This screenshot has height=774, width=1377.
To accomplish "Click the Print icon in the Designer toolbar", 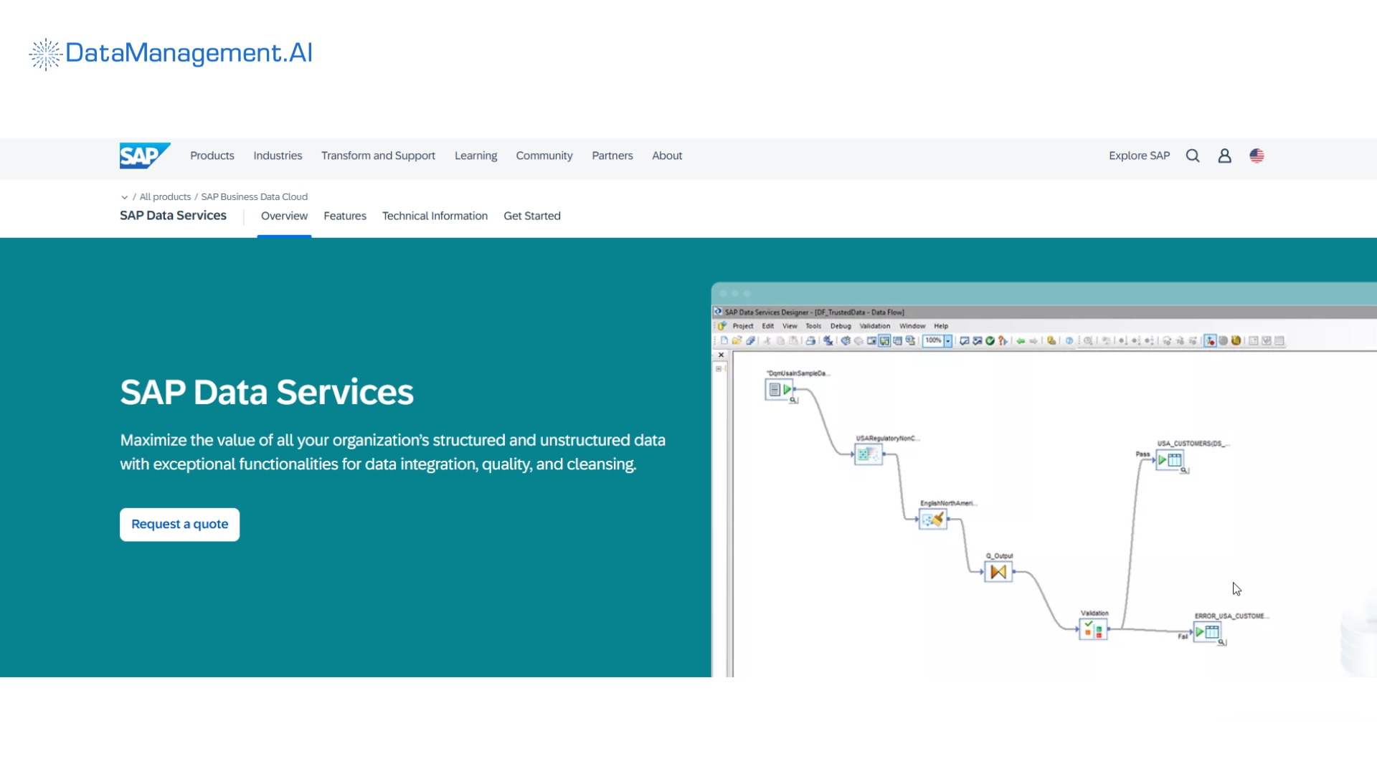I will tap(811, 340).
